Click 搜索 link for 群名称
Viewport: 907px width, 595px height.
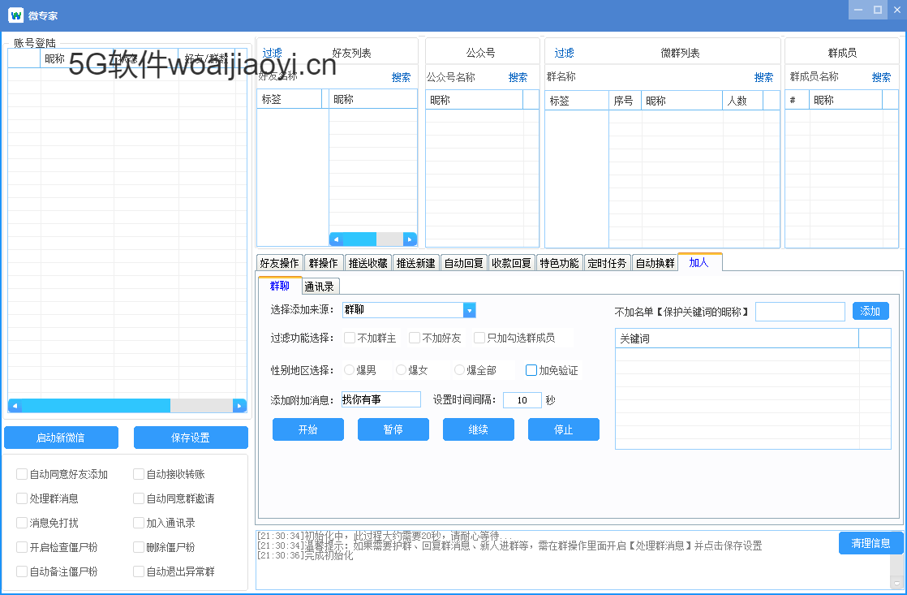pyautogui.click(x=763, y=77)
